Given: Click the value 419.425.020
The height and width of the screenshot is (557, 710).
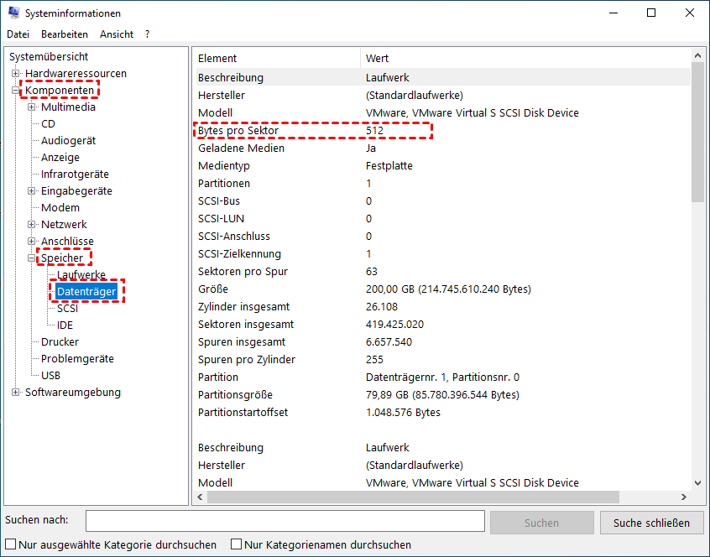Looking at the screenshot, I should coord(394,325).
